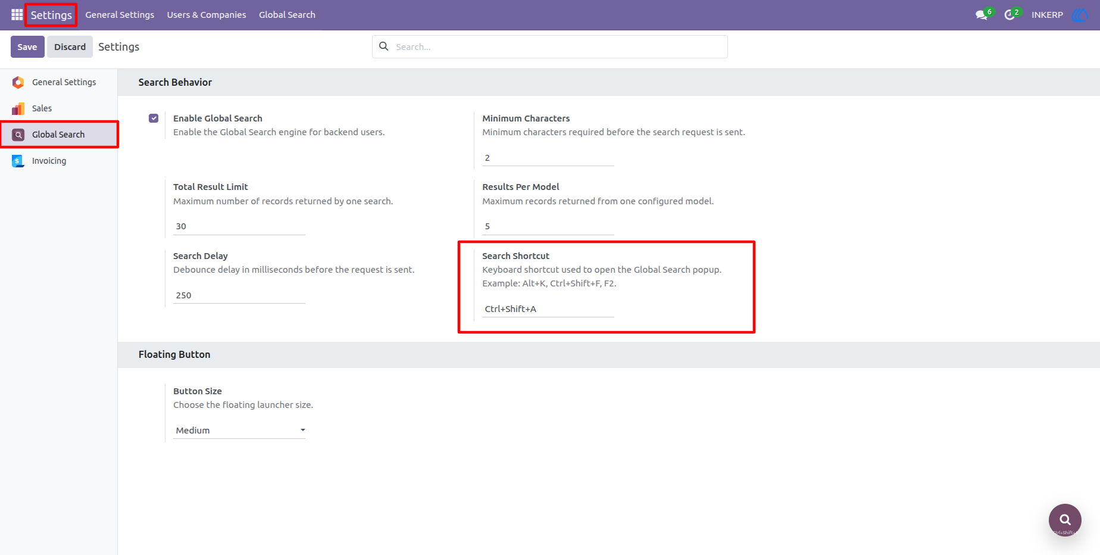This screenshot has width=1100, height=555.
Task: Open the activities clock icon
Action: (1010, 15)
